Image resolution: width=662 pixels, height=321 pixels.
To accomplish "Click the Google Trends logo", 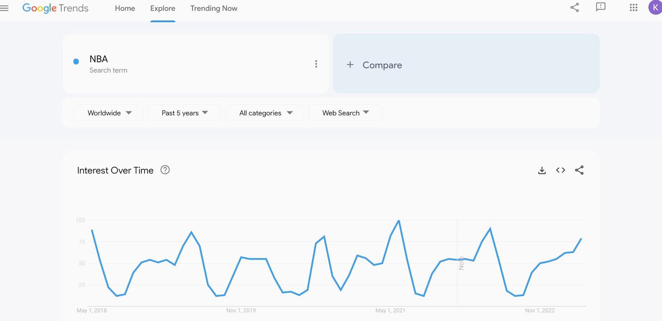I will (x=55, y=8).
